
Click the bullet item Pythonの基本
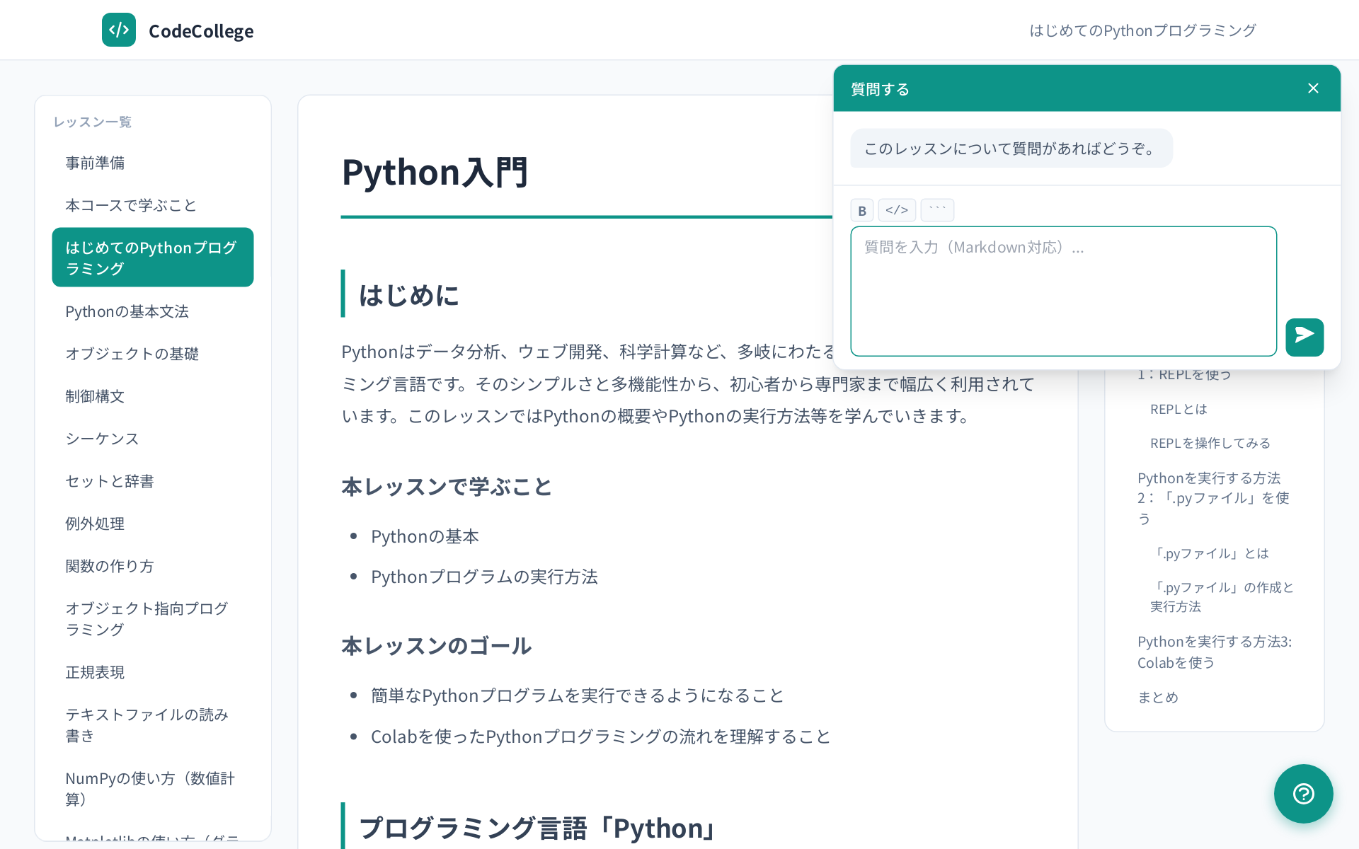click(x=425, y=536)
